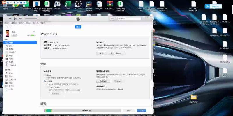Image resolution: width=233 pixels, height=116 pixels.
Task: Skip to next track in iTunes
Action: coord(20,19)
